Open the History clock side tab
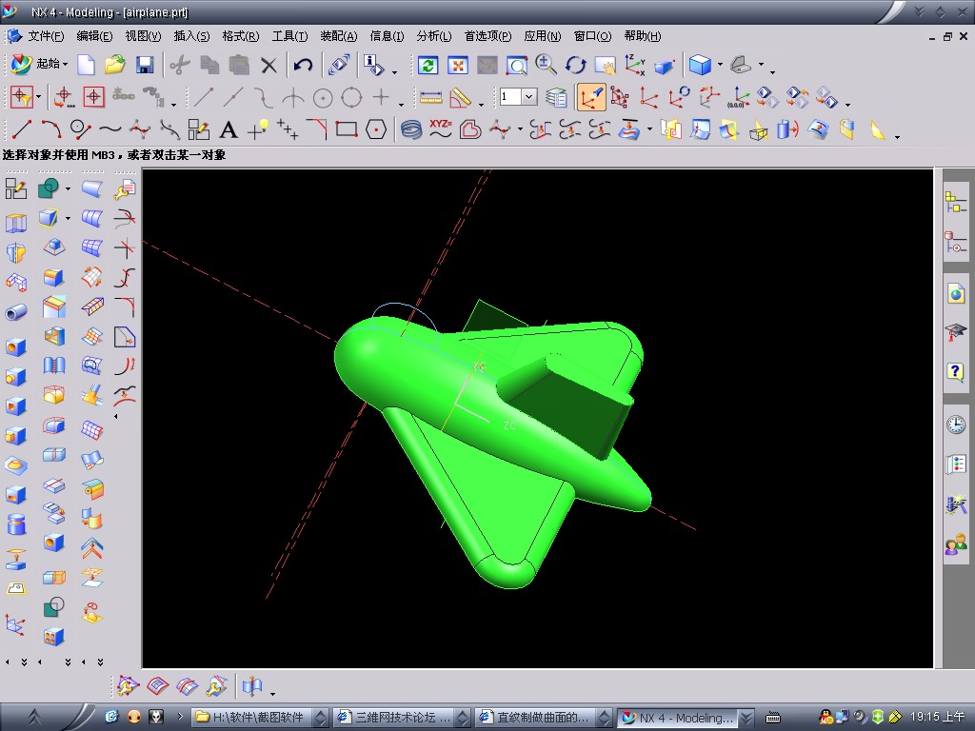Viewport: 975px width, 731px height. coord(956,424)
